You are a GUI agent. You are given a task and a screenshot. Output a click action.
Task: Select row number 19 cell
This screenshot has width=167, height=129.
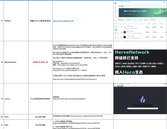(x=2, y=99)
